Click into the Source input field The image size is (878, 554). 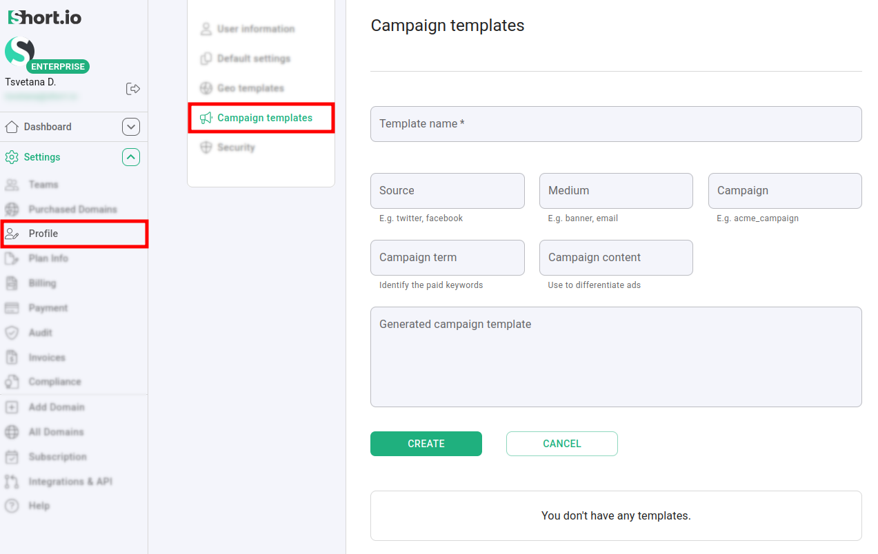(447, 191)
